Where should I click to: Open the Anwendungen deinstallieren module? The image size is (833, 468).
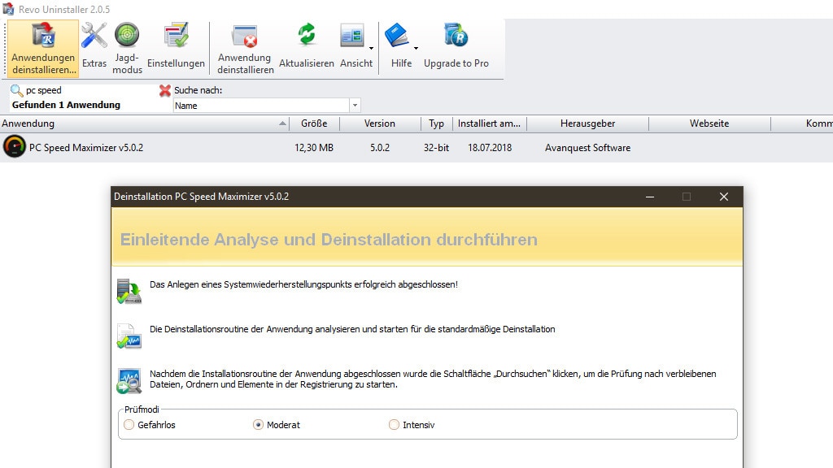coord(43,49)
